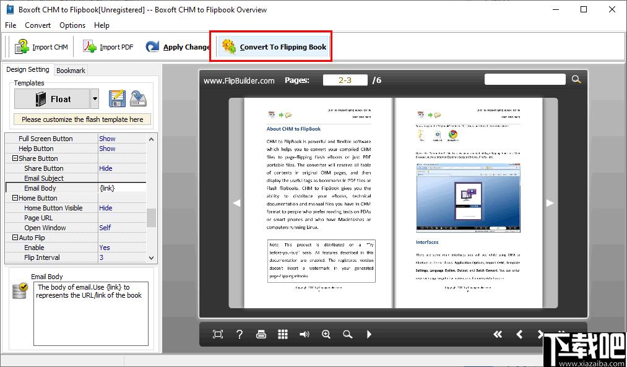Screen dimensions: 627x367
Task: Select the Page URL property label
Action: click(38, 218)
